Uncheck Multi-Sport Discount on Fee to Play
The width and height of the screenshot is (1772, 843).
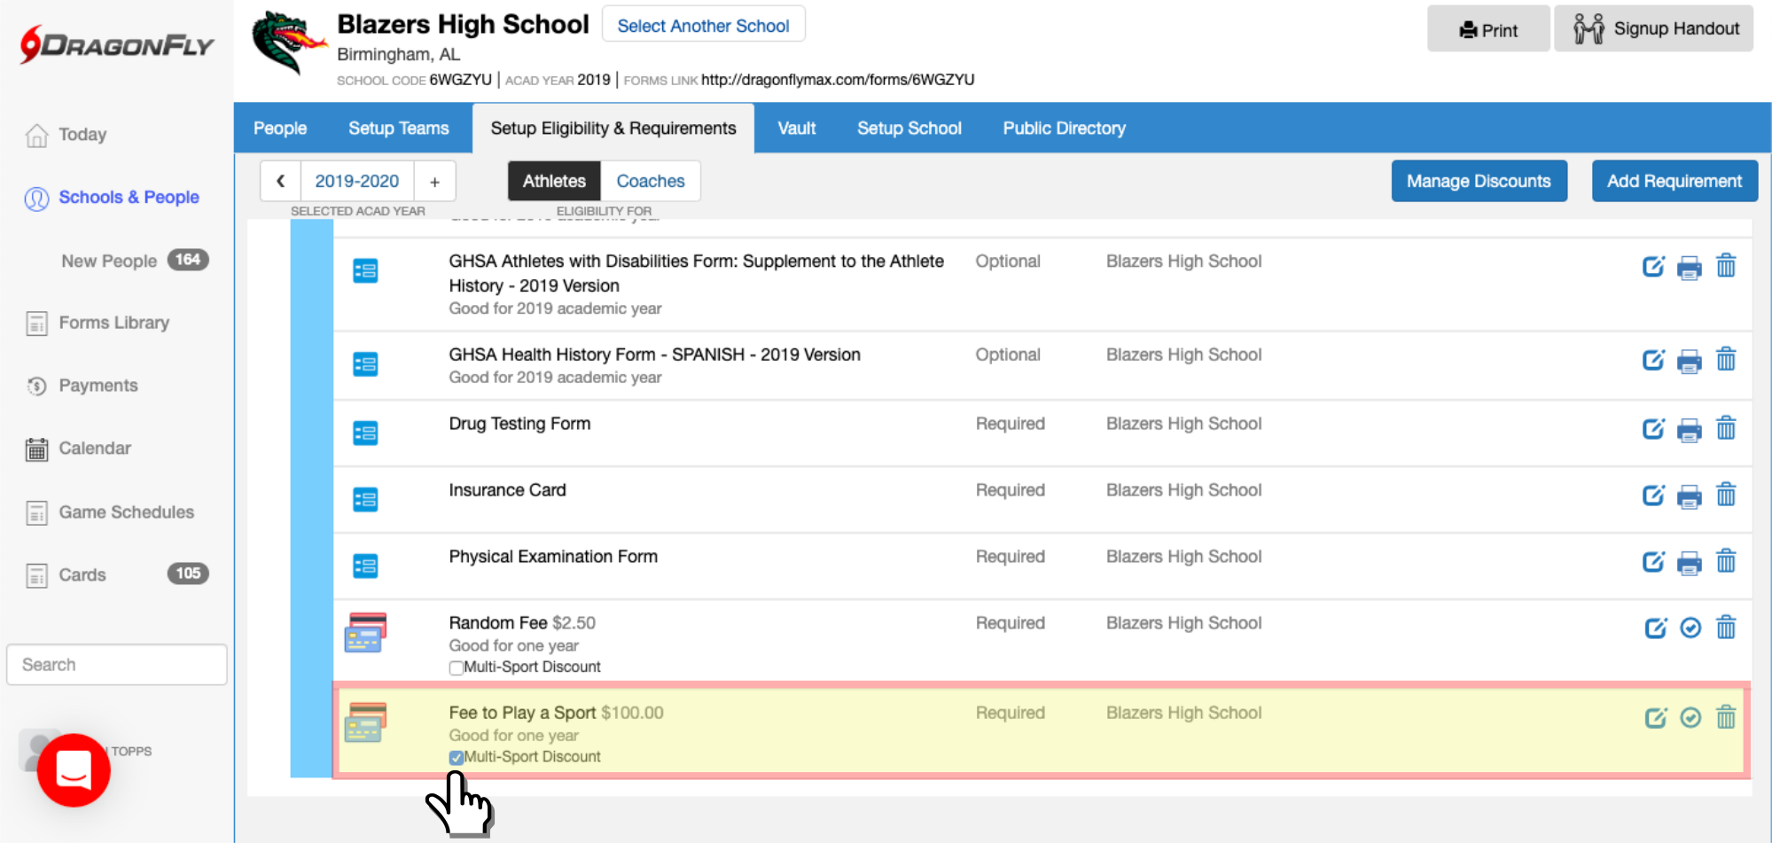[456, 757]
